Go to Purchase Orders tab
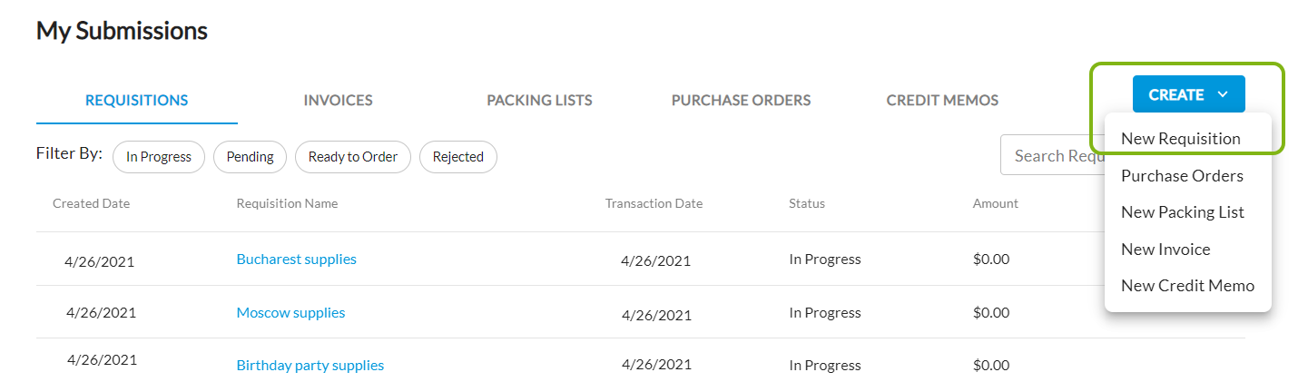The image size is (1308, 382). point(741,101)
